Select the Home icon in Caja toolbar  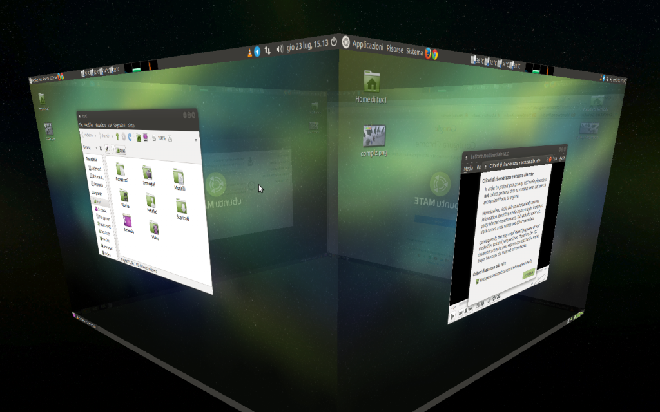pyautogui.click(x=138, y=136)
